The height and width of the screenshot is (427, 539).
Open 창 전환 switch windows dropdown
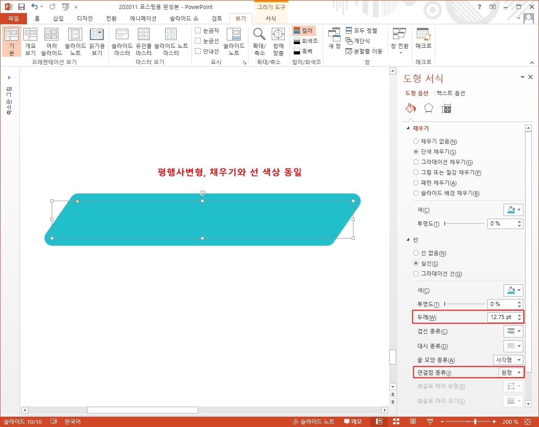pos(399,41)
